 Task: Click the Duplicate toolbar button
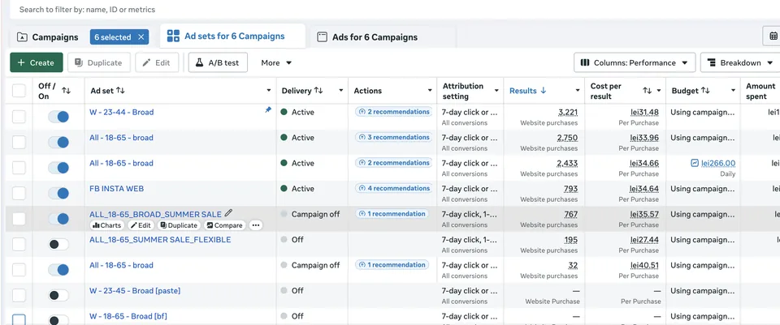pos(99,62)
